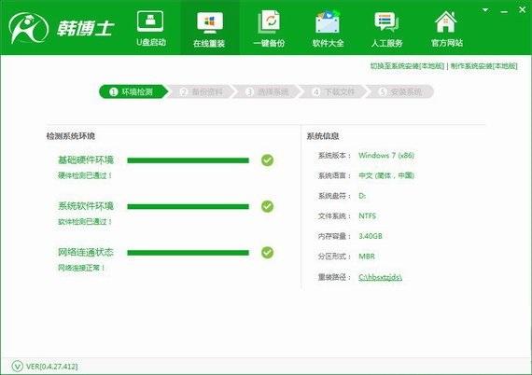Click the 系统软件环境 label
This screenshot has width=532, height=375.
tap(86, 206)
